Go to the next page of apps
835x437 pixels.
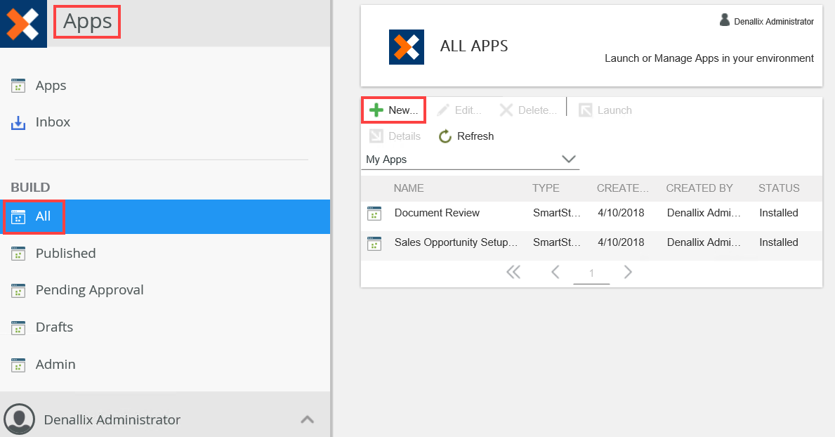point(628,272)
